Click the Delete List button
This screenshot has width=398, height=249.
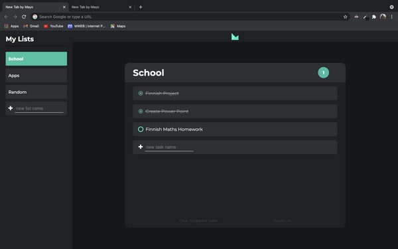pos(282,220)
